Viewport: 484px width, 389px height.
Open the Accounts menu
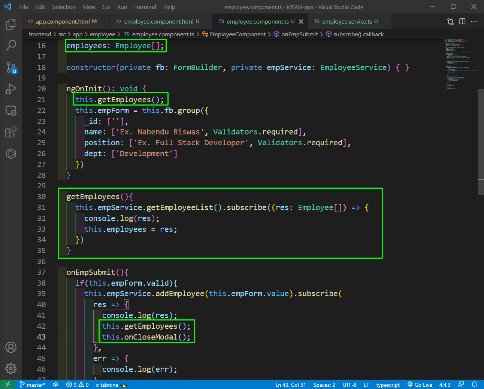click(11, 347)
